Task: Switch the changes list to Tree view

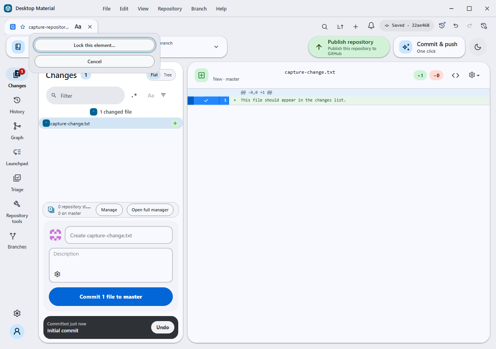Action: (x=168, y=75)
